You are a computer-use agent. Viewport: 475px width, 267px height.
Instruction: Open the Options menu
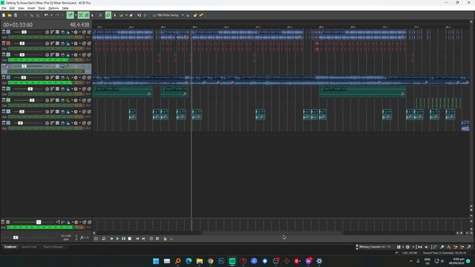(x=53, y=8)
